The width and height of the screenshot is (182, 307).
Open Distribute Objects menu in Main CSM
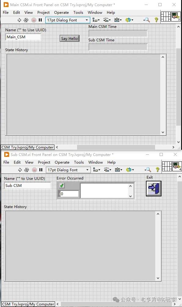pyautogui.click(x=107, y=20)
